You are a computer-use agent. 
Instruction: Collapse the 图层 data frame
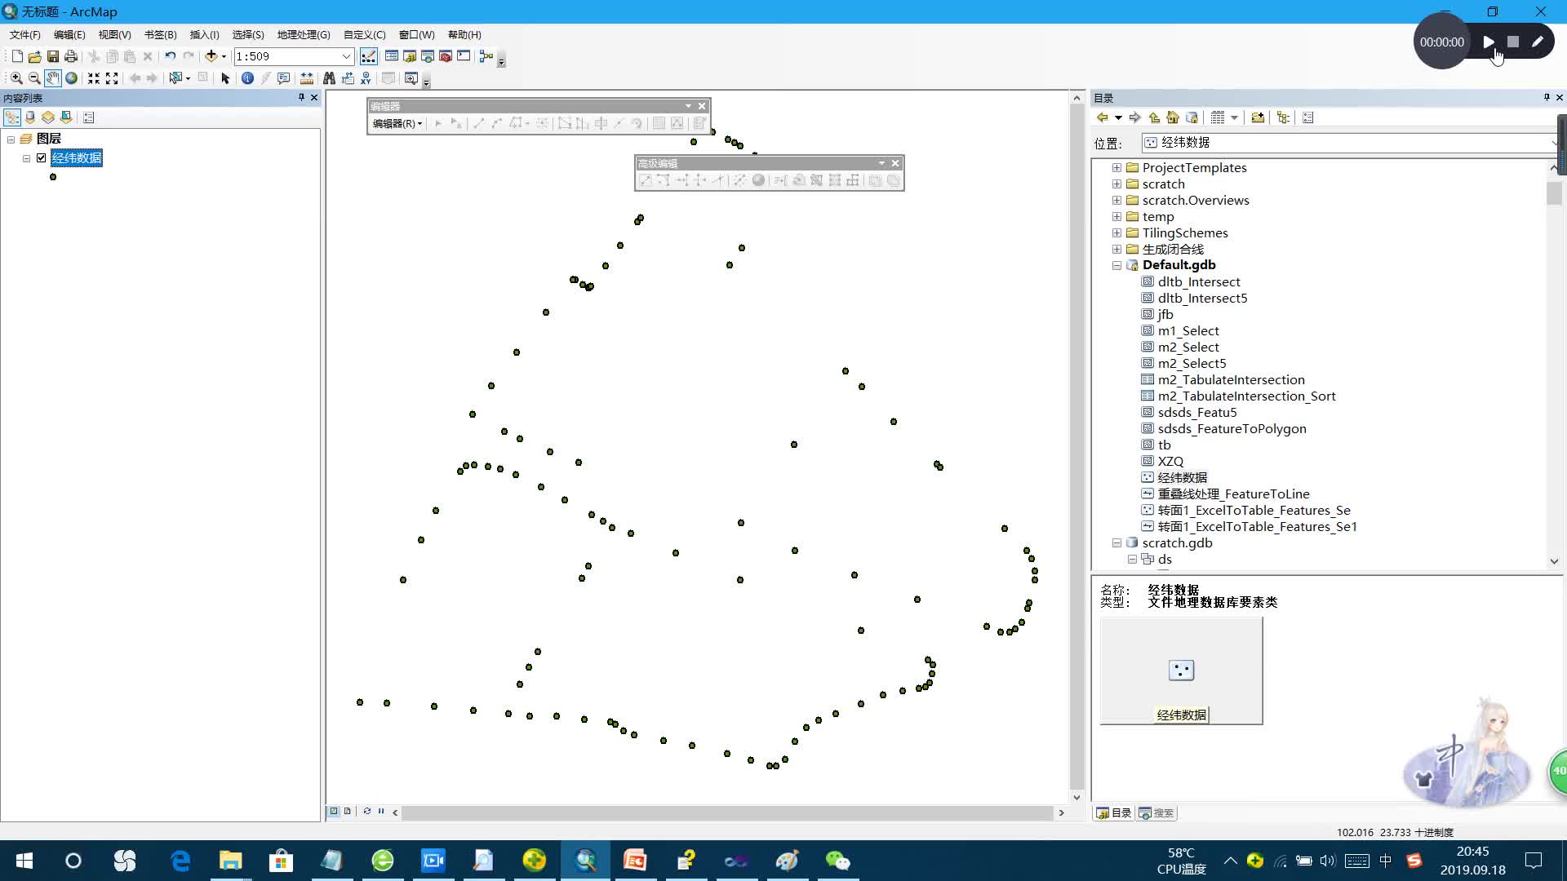click(x=11, y=139)
